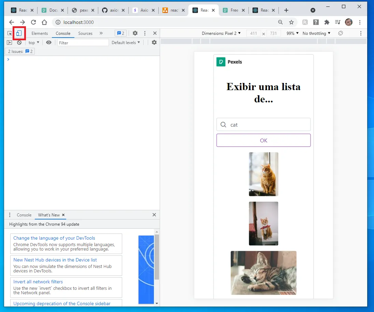Click the 2 Issues counter link

point(20,51)
